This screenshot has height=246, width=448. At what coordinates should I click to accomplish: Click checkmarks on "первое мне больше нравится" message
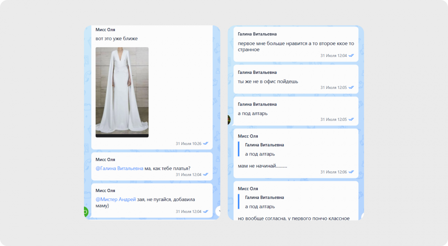point(351,56)
